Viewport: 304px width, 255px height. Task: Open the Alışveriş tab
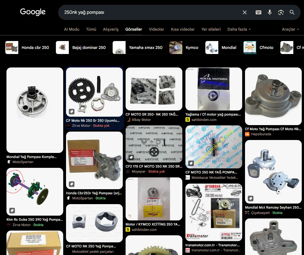click(111, 29)
